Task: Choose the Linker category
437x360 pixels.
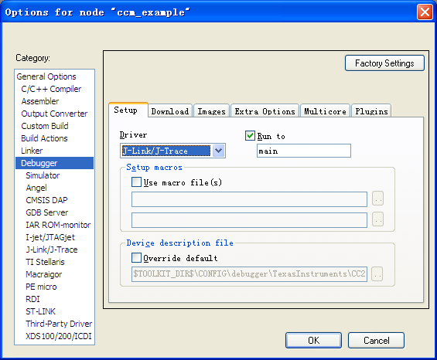Action: point(32,151)
